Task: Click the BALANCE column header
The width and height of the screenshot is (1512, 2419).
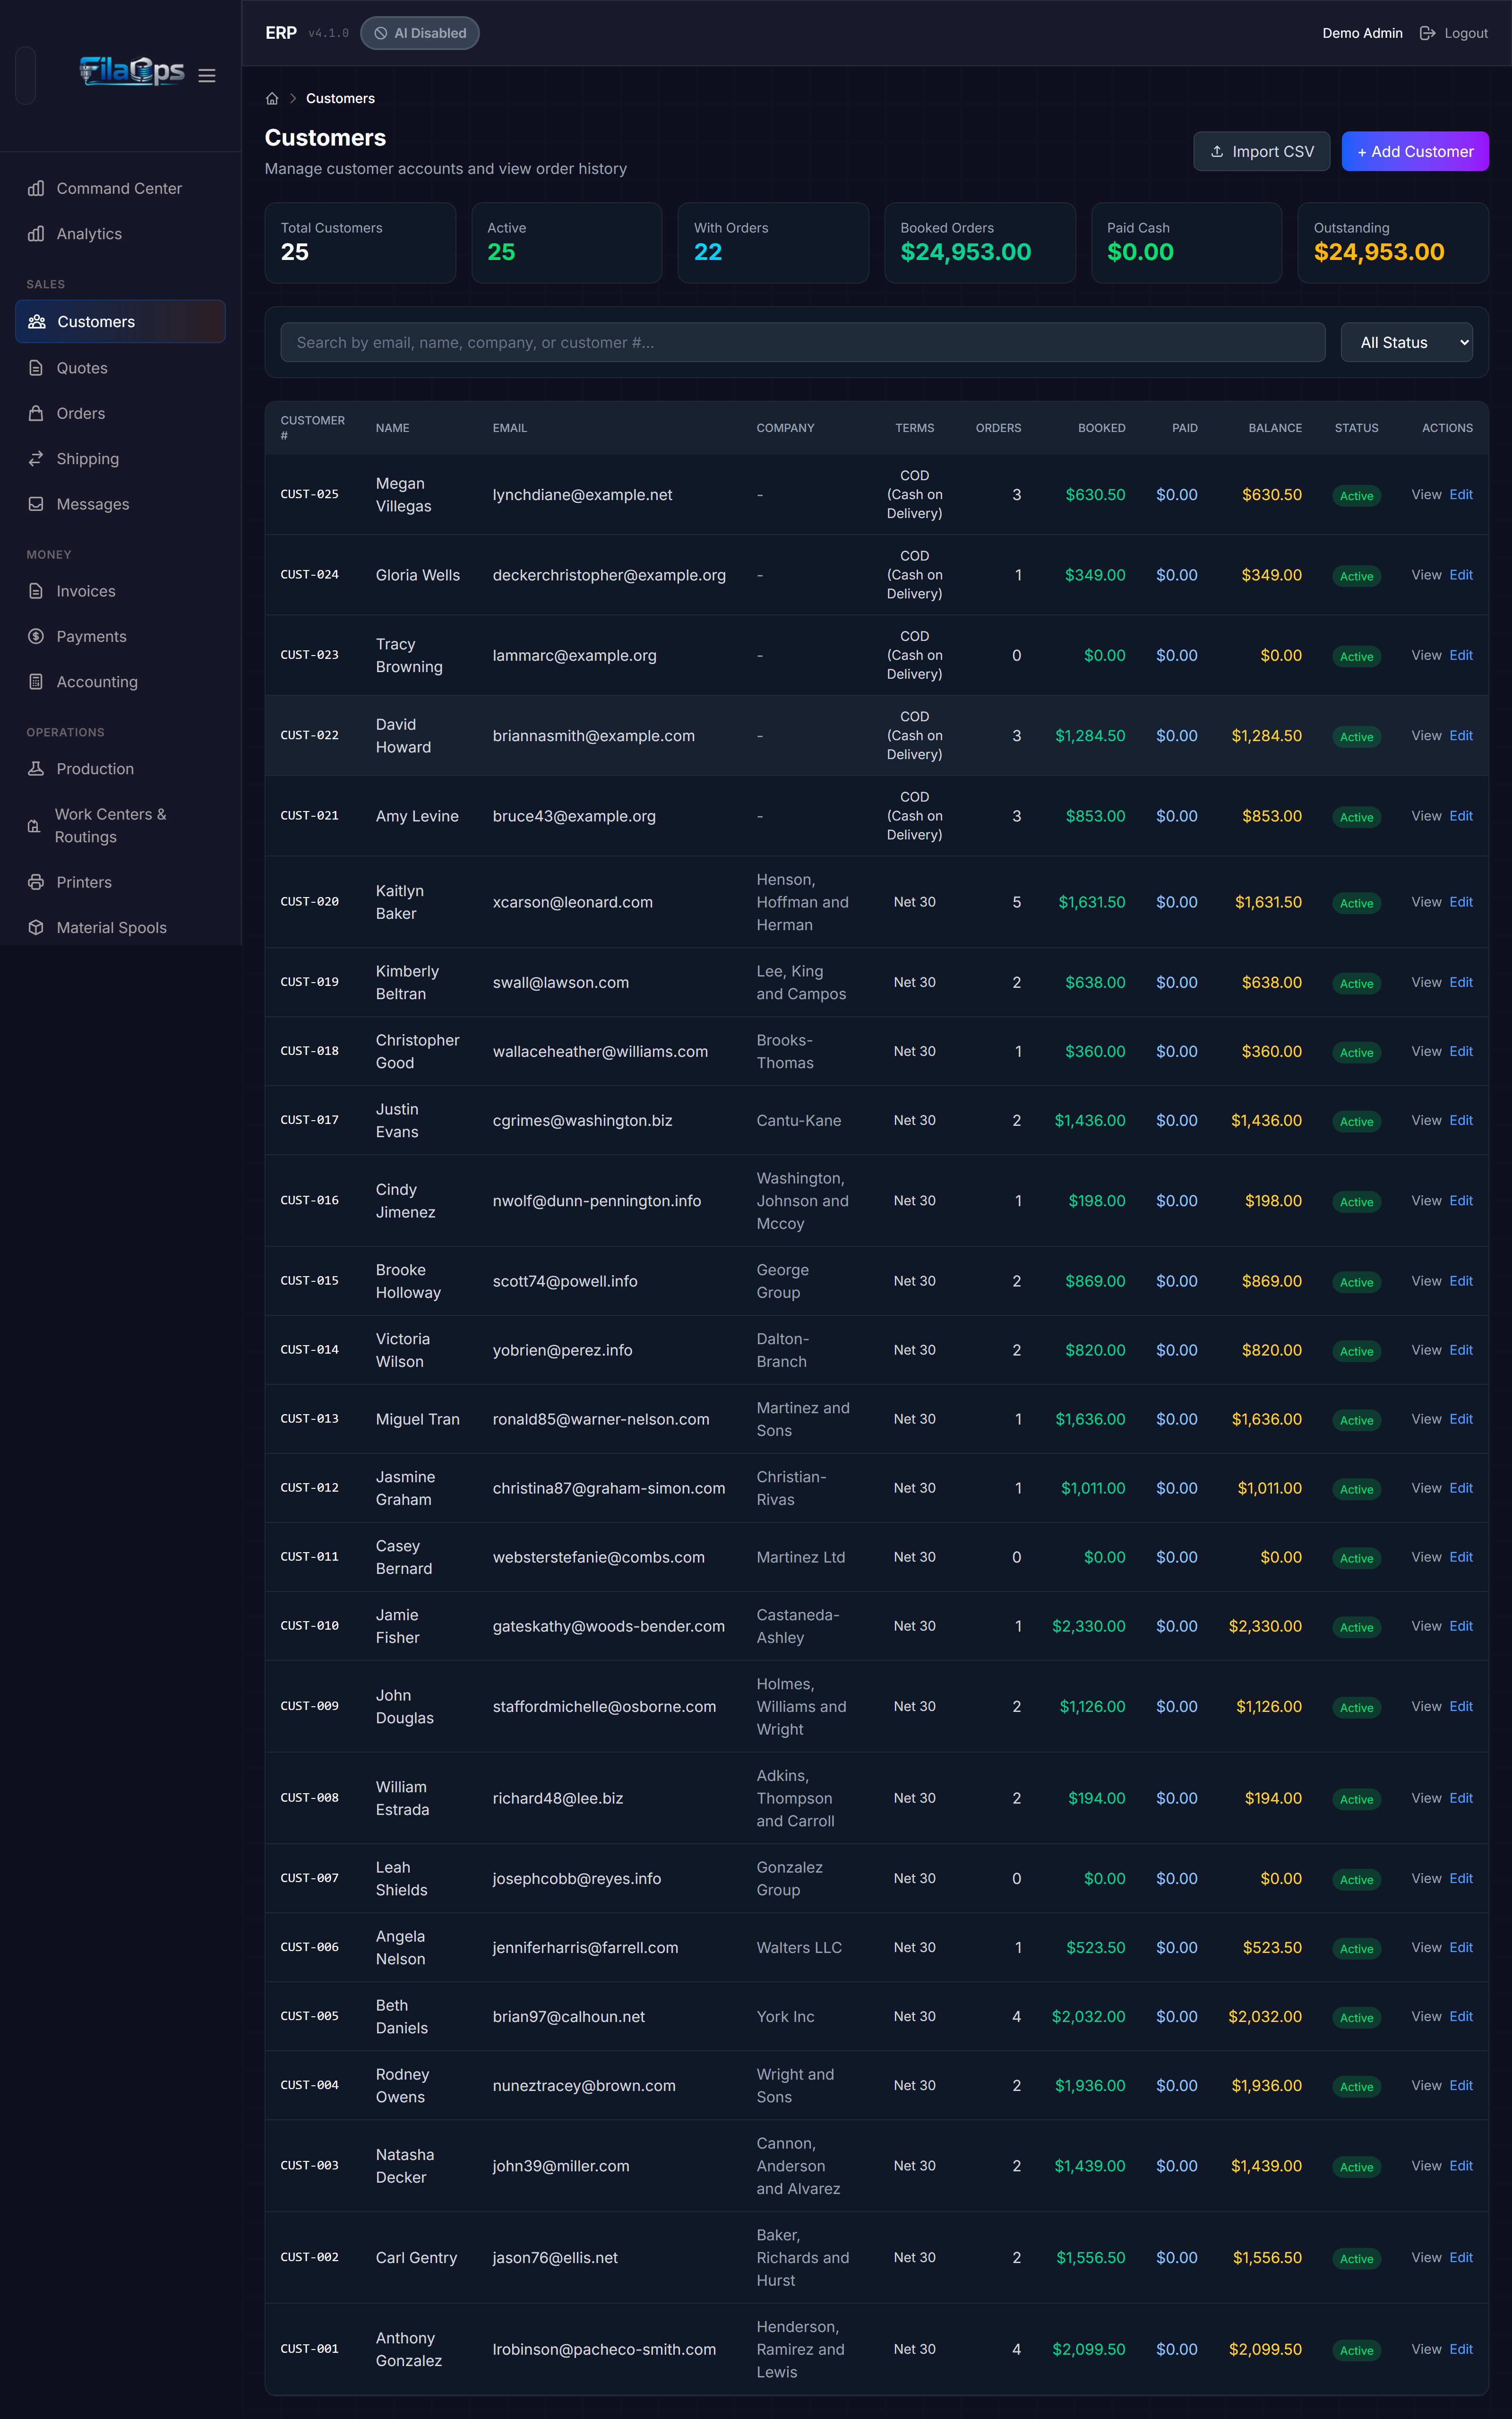Action: [x=1275, y=428]
